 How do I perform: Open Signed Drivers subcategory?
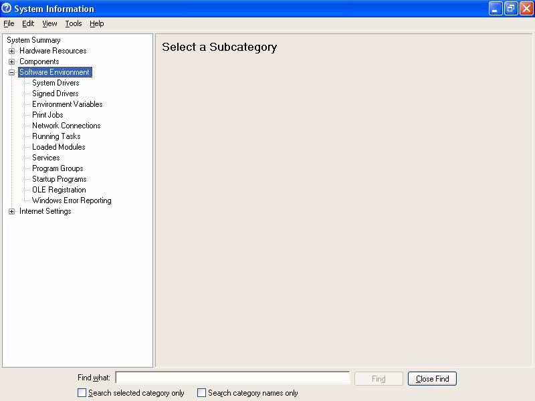click(x=56, y=94)
